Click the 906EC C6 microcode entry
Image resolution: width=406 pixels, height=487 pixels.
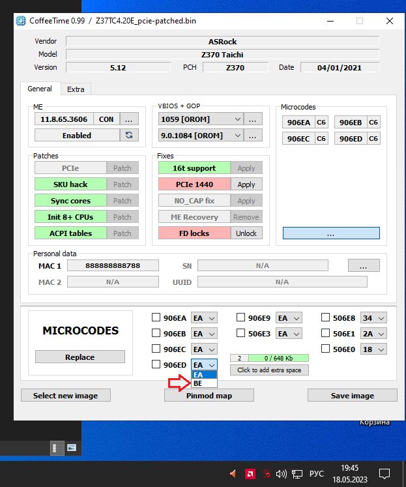point(305,138)
